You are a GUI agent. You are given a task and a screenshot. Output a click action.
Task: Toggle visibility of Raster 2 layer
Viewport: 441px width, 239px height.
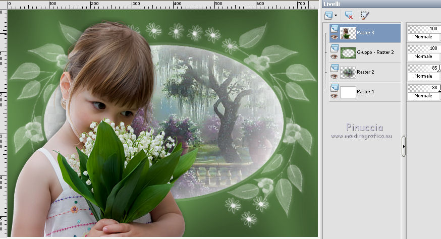(334, 77)
